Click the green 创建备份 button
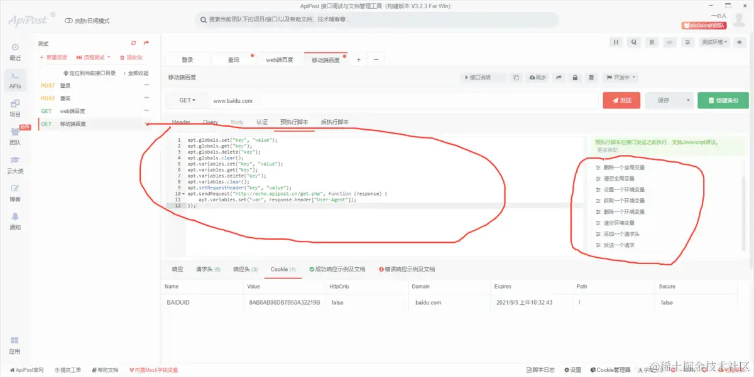 tap(723, 100)
